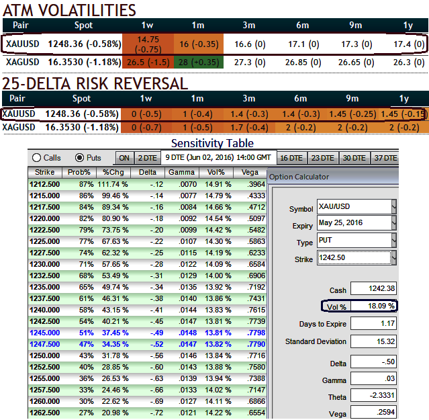
Task: Switch to the ON expiry tab
Action: click(x=124, y=158)
